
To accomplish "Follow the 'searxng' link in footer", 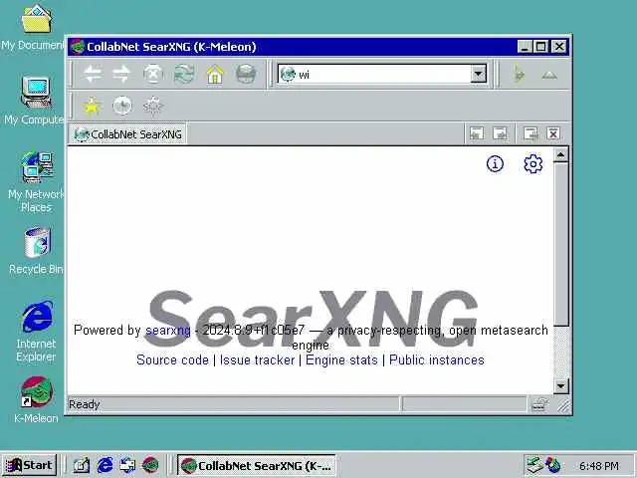I will tap(168, 331).
